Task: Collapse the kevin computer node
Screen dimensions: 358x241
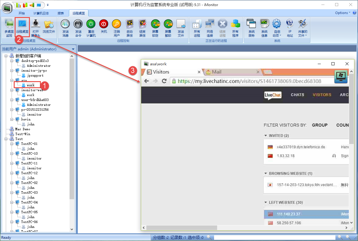Action: (12, 120)
